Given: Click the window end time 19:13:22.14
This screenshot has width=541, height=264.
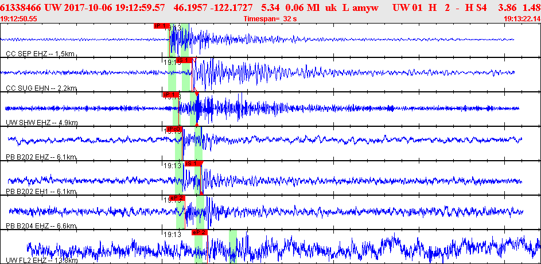Looking at the screenshot, I should click(x=521, y=18).
